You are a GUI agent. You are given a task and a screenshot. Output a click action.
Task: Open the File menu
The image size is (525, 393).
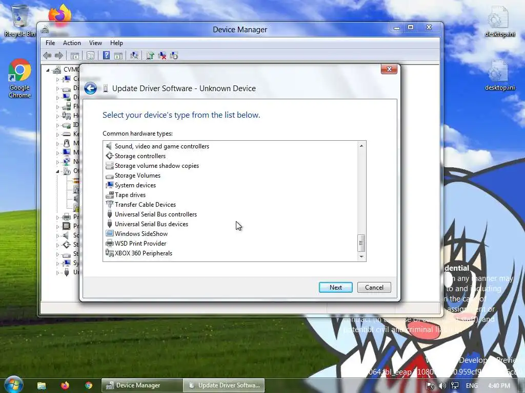(x=50, y=43)
